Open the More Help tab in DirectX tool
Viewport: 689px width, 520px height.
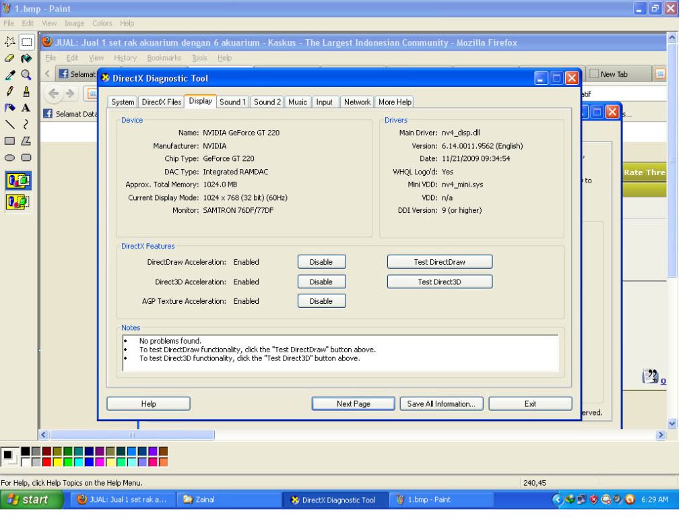tap(395, 102)
